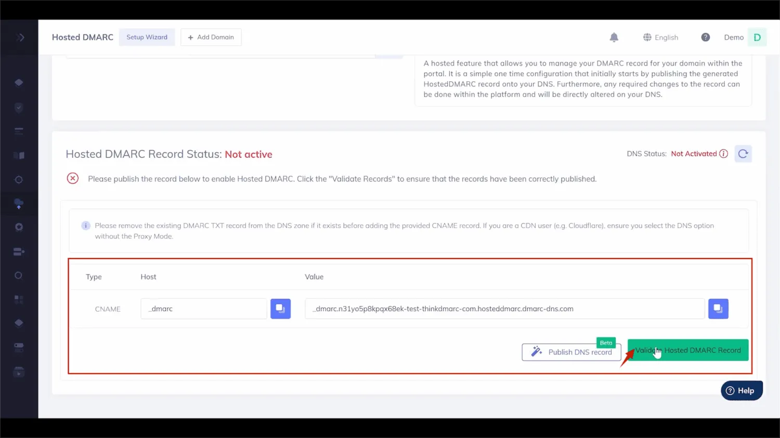Open the green D user avatar
This screenshot has width=780, height=438.
pos(757,37)
